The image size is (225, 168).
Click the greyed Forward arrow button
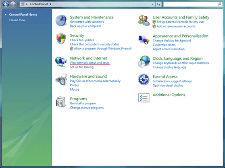12,4
